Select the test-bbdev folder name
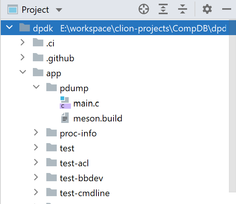236x204 pixels. click(81, 178)
